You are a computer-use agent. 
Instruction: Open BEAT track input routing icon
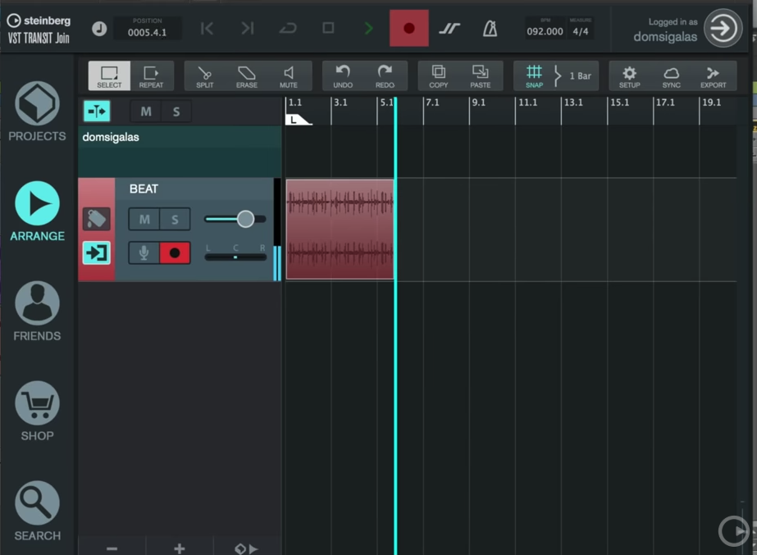coord(97,252)
